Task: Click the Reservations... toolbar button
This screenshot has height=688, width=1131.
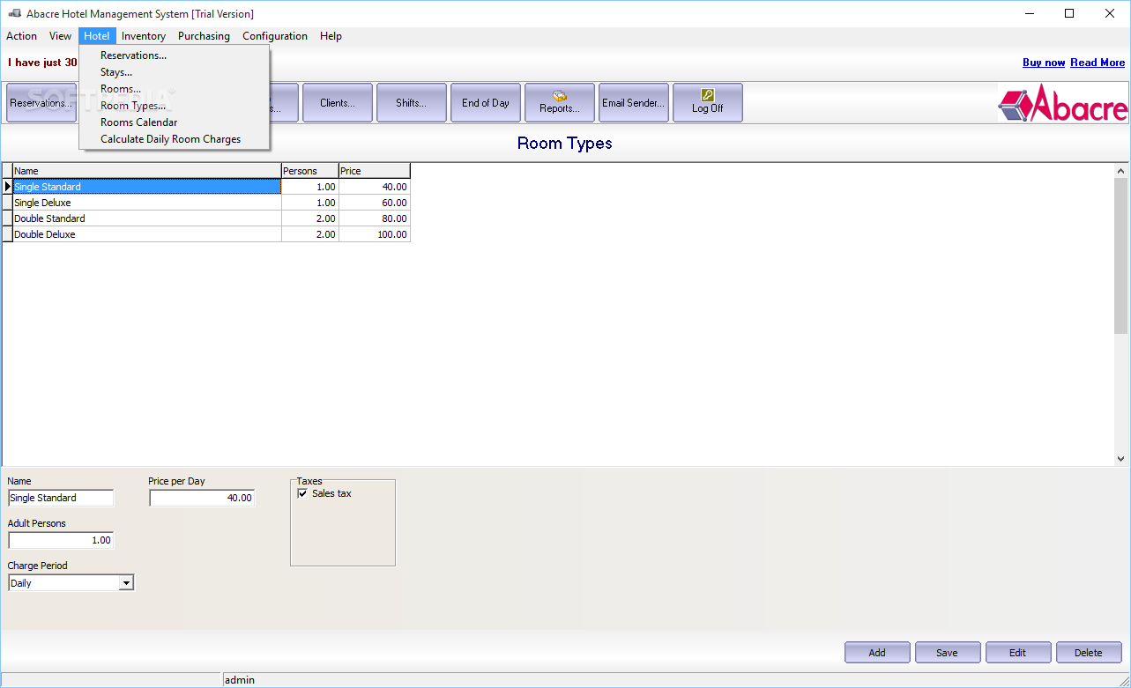Action: pos(41,102)
